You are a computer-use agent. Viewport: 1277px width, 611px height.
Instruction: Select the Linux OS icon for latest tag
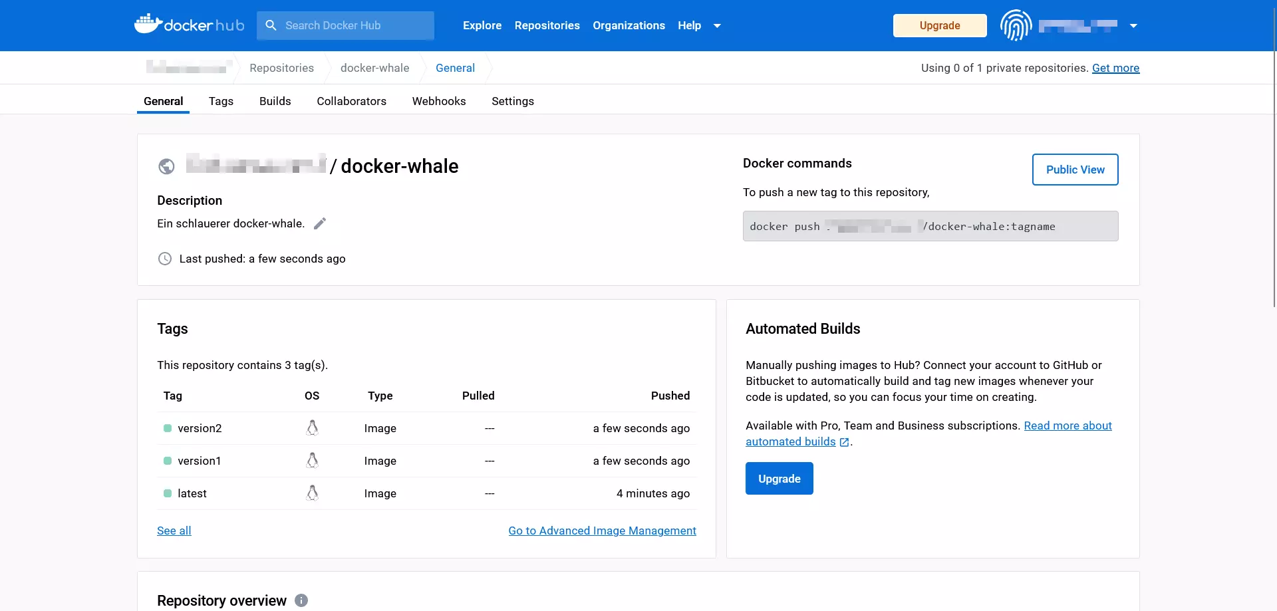pos(312,493)
